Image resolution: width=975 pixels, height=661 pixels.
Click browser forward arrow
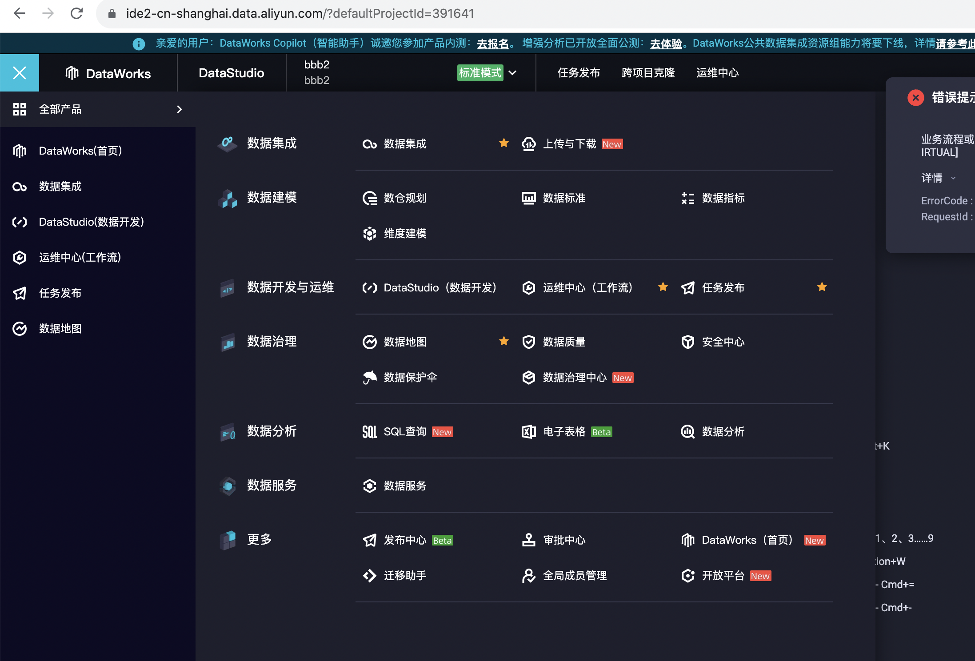[x=48, y=13]
